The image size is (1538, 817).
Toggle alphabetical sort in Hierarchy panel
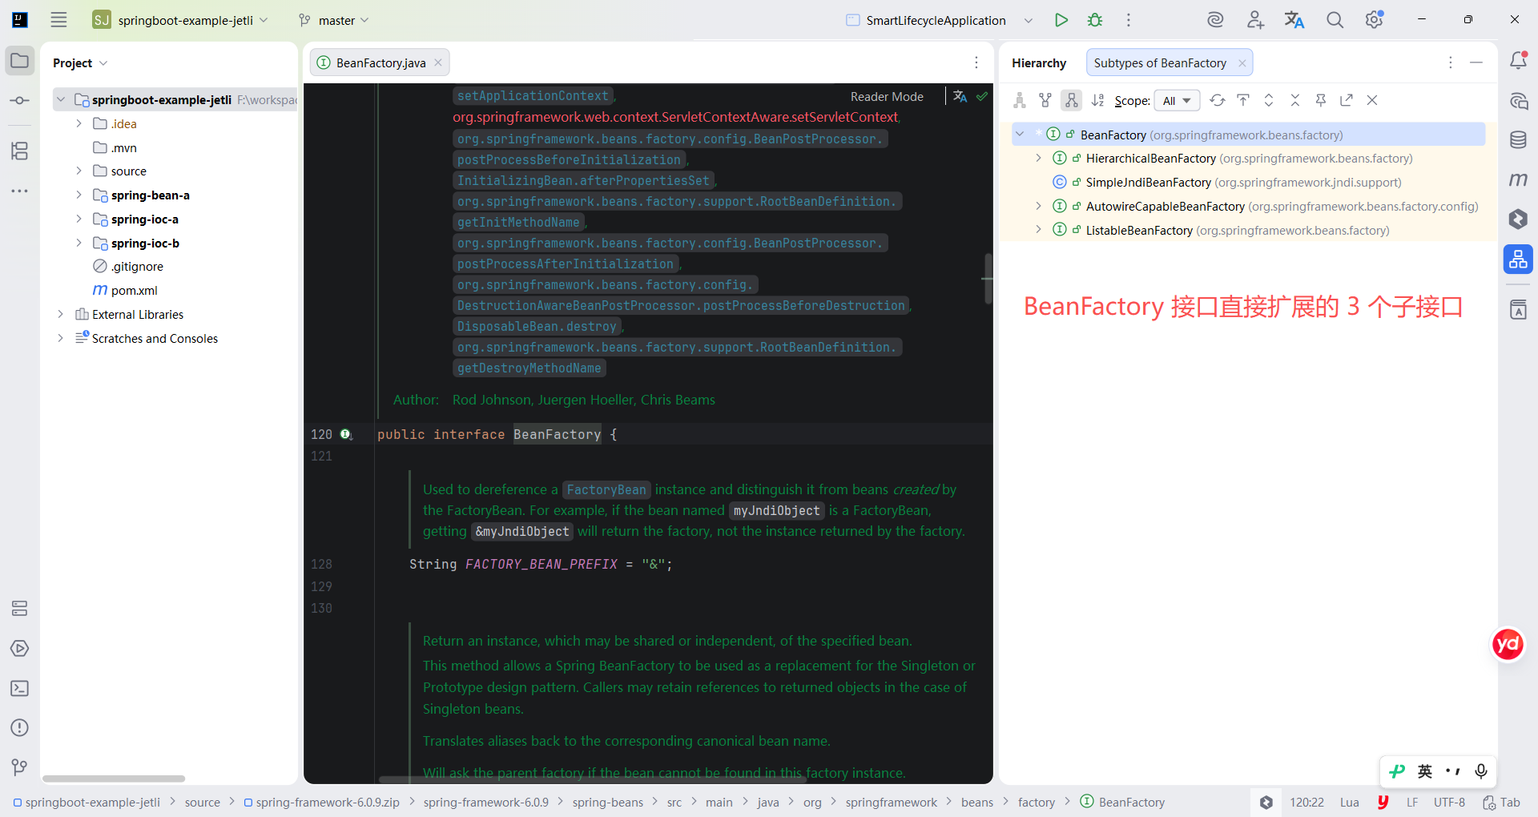(1097, 100)
